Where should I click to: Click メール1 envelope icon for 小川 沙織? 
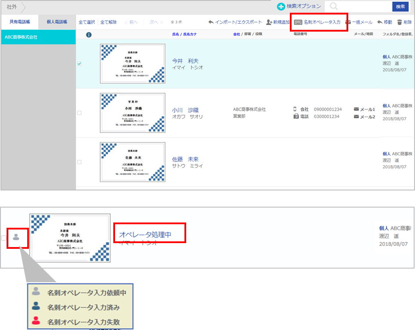(x=356, y=109)
